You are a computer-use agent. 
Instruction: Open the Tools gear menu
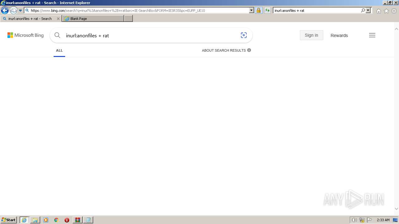394,11
